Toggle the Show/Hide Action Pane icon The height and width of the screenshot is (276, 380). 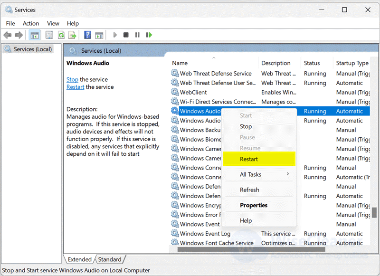pyautogui.click(x=99, y=35)
